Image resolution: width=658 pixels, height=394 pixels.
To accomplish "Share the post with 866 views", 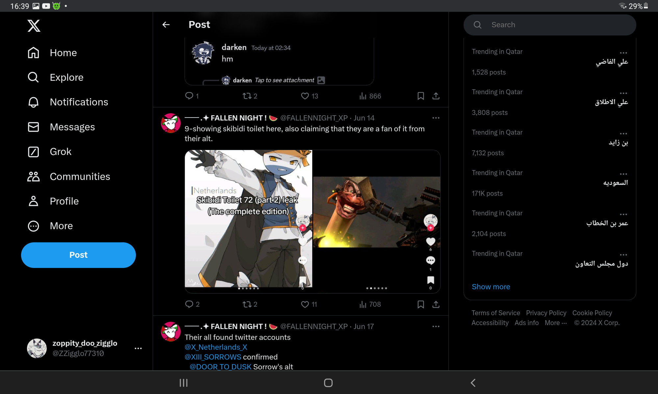I will coord(436,96).
